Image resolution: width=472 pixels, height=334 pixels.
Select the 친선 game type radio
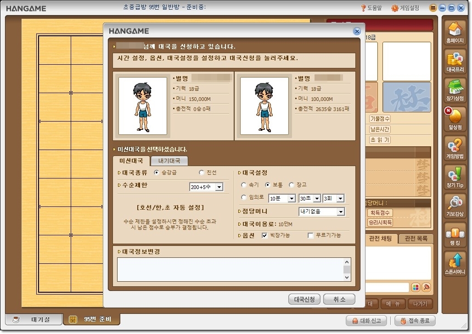point(202,173)
